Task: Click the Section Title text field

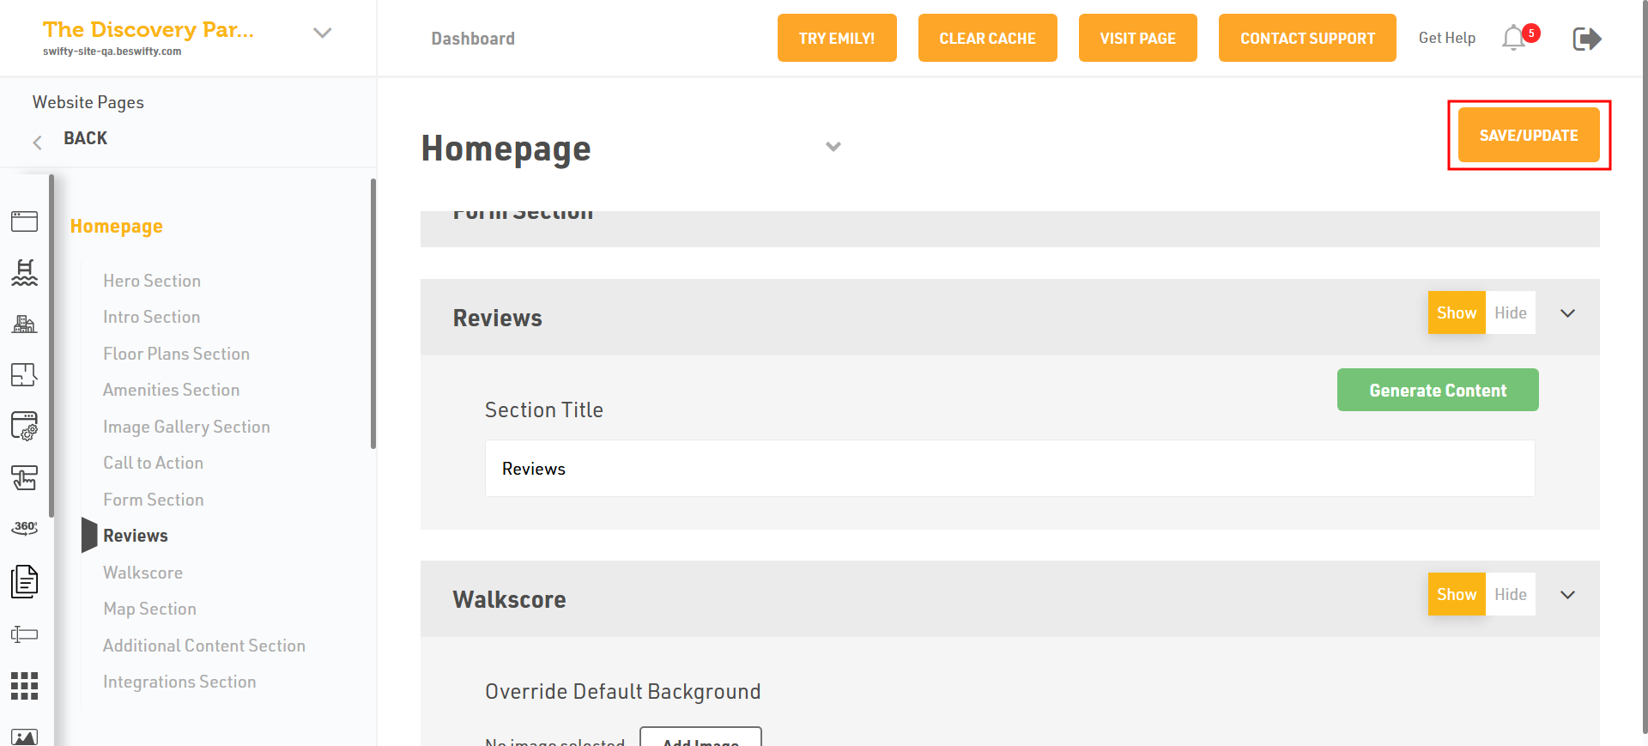Action: tap(1009, 469)
